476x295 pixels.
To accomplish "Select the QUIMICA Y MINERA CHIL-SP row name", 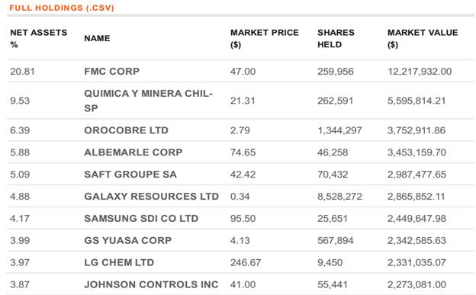I will click(x=148, y=101).
